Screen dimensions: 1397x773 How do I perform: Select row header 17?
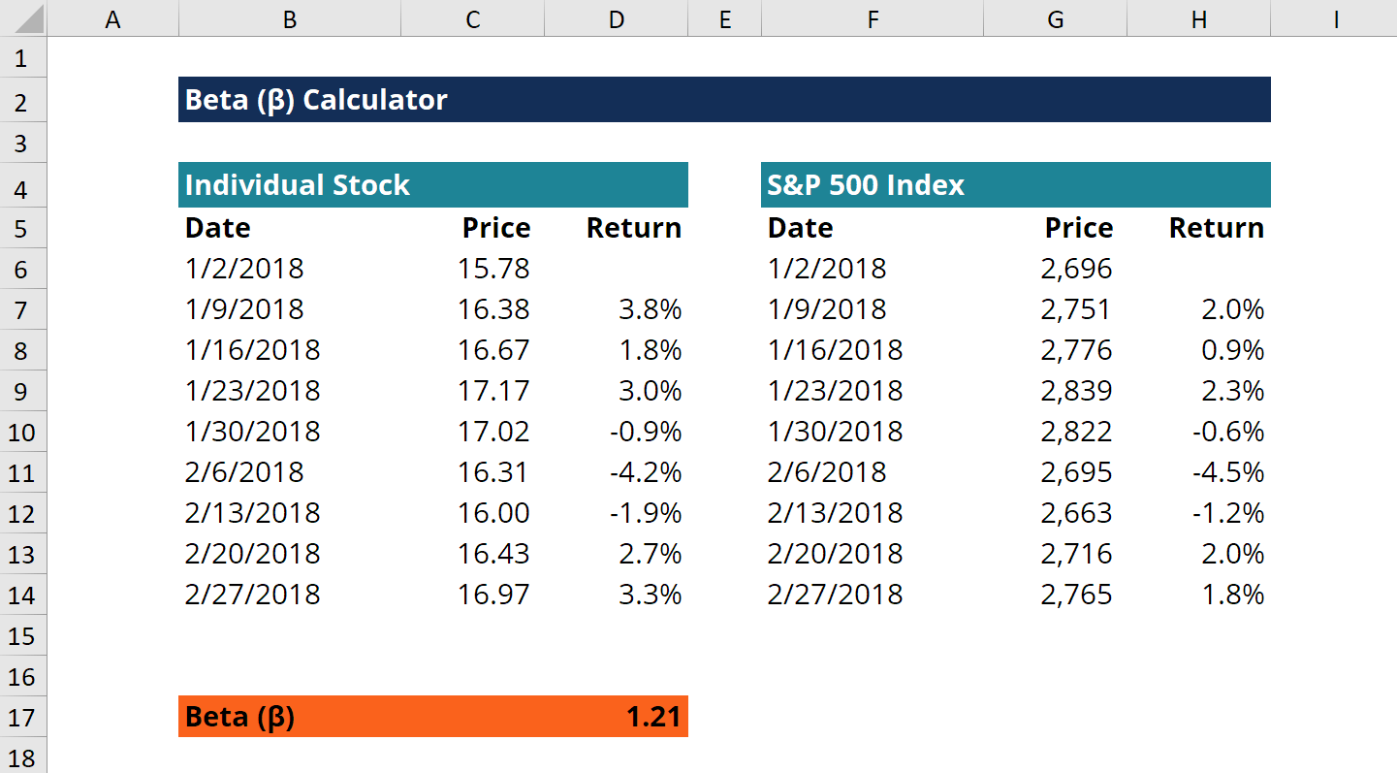pos(23,716)
